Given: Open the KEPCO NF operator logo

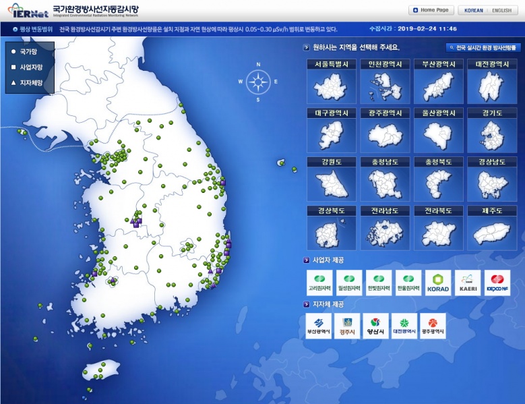Looking at the screenshot, I should click(x=497, y=283).
